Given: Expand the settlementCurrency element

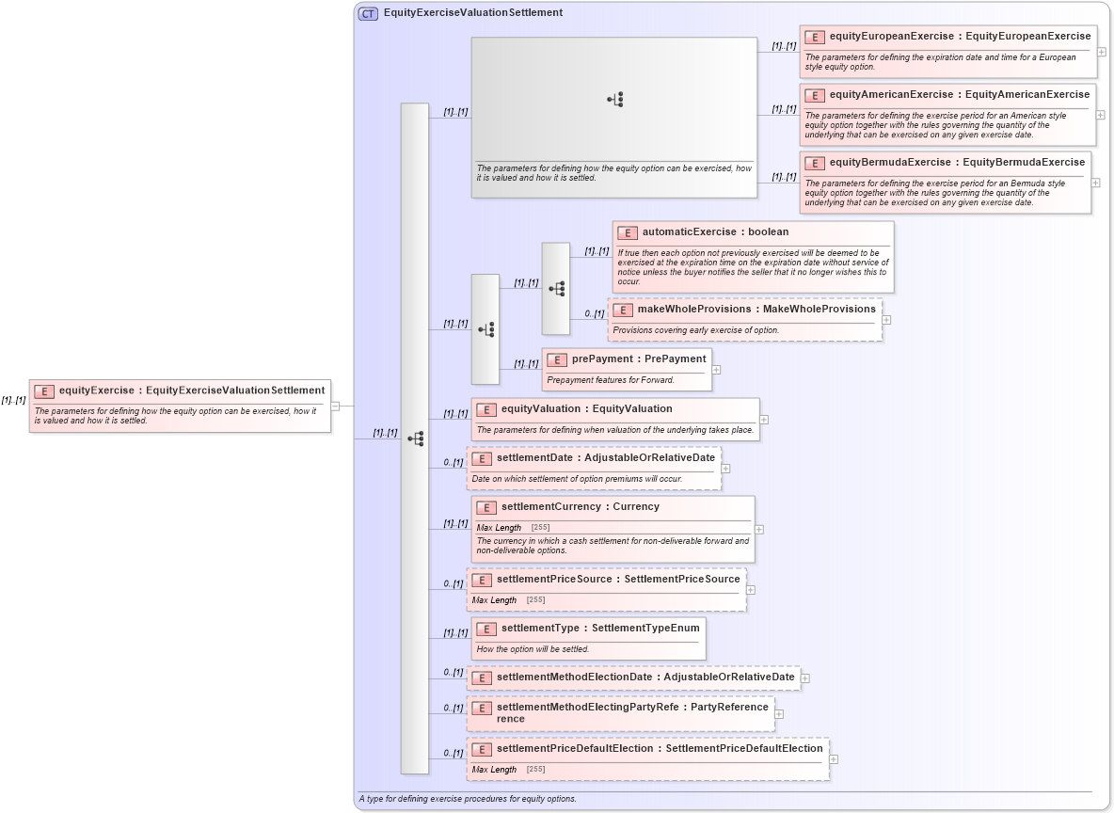Looking at the screenshot, I should point(758,530).
